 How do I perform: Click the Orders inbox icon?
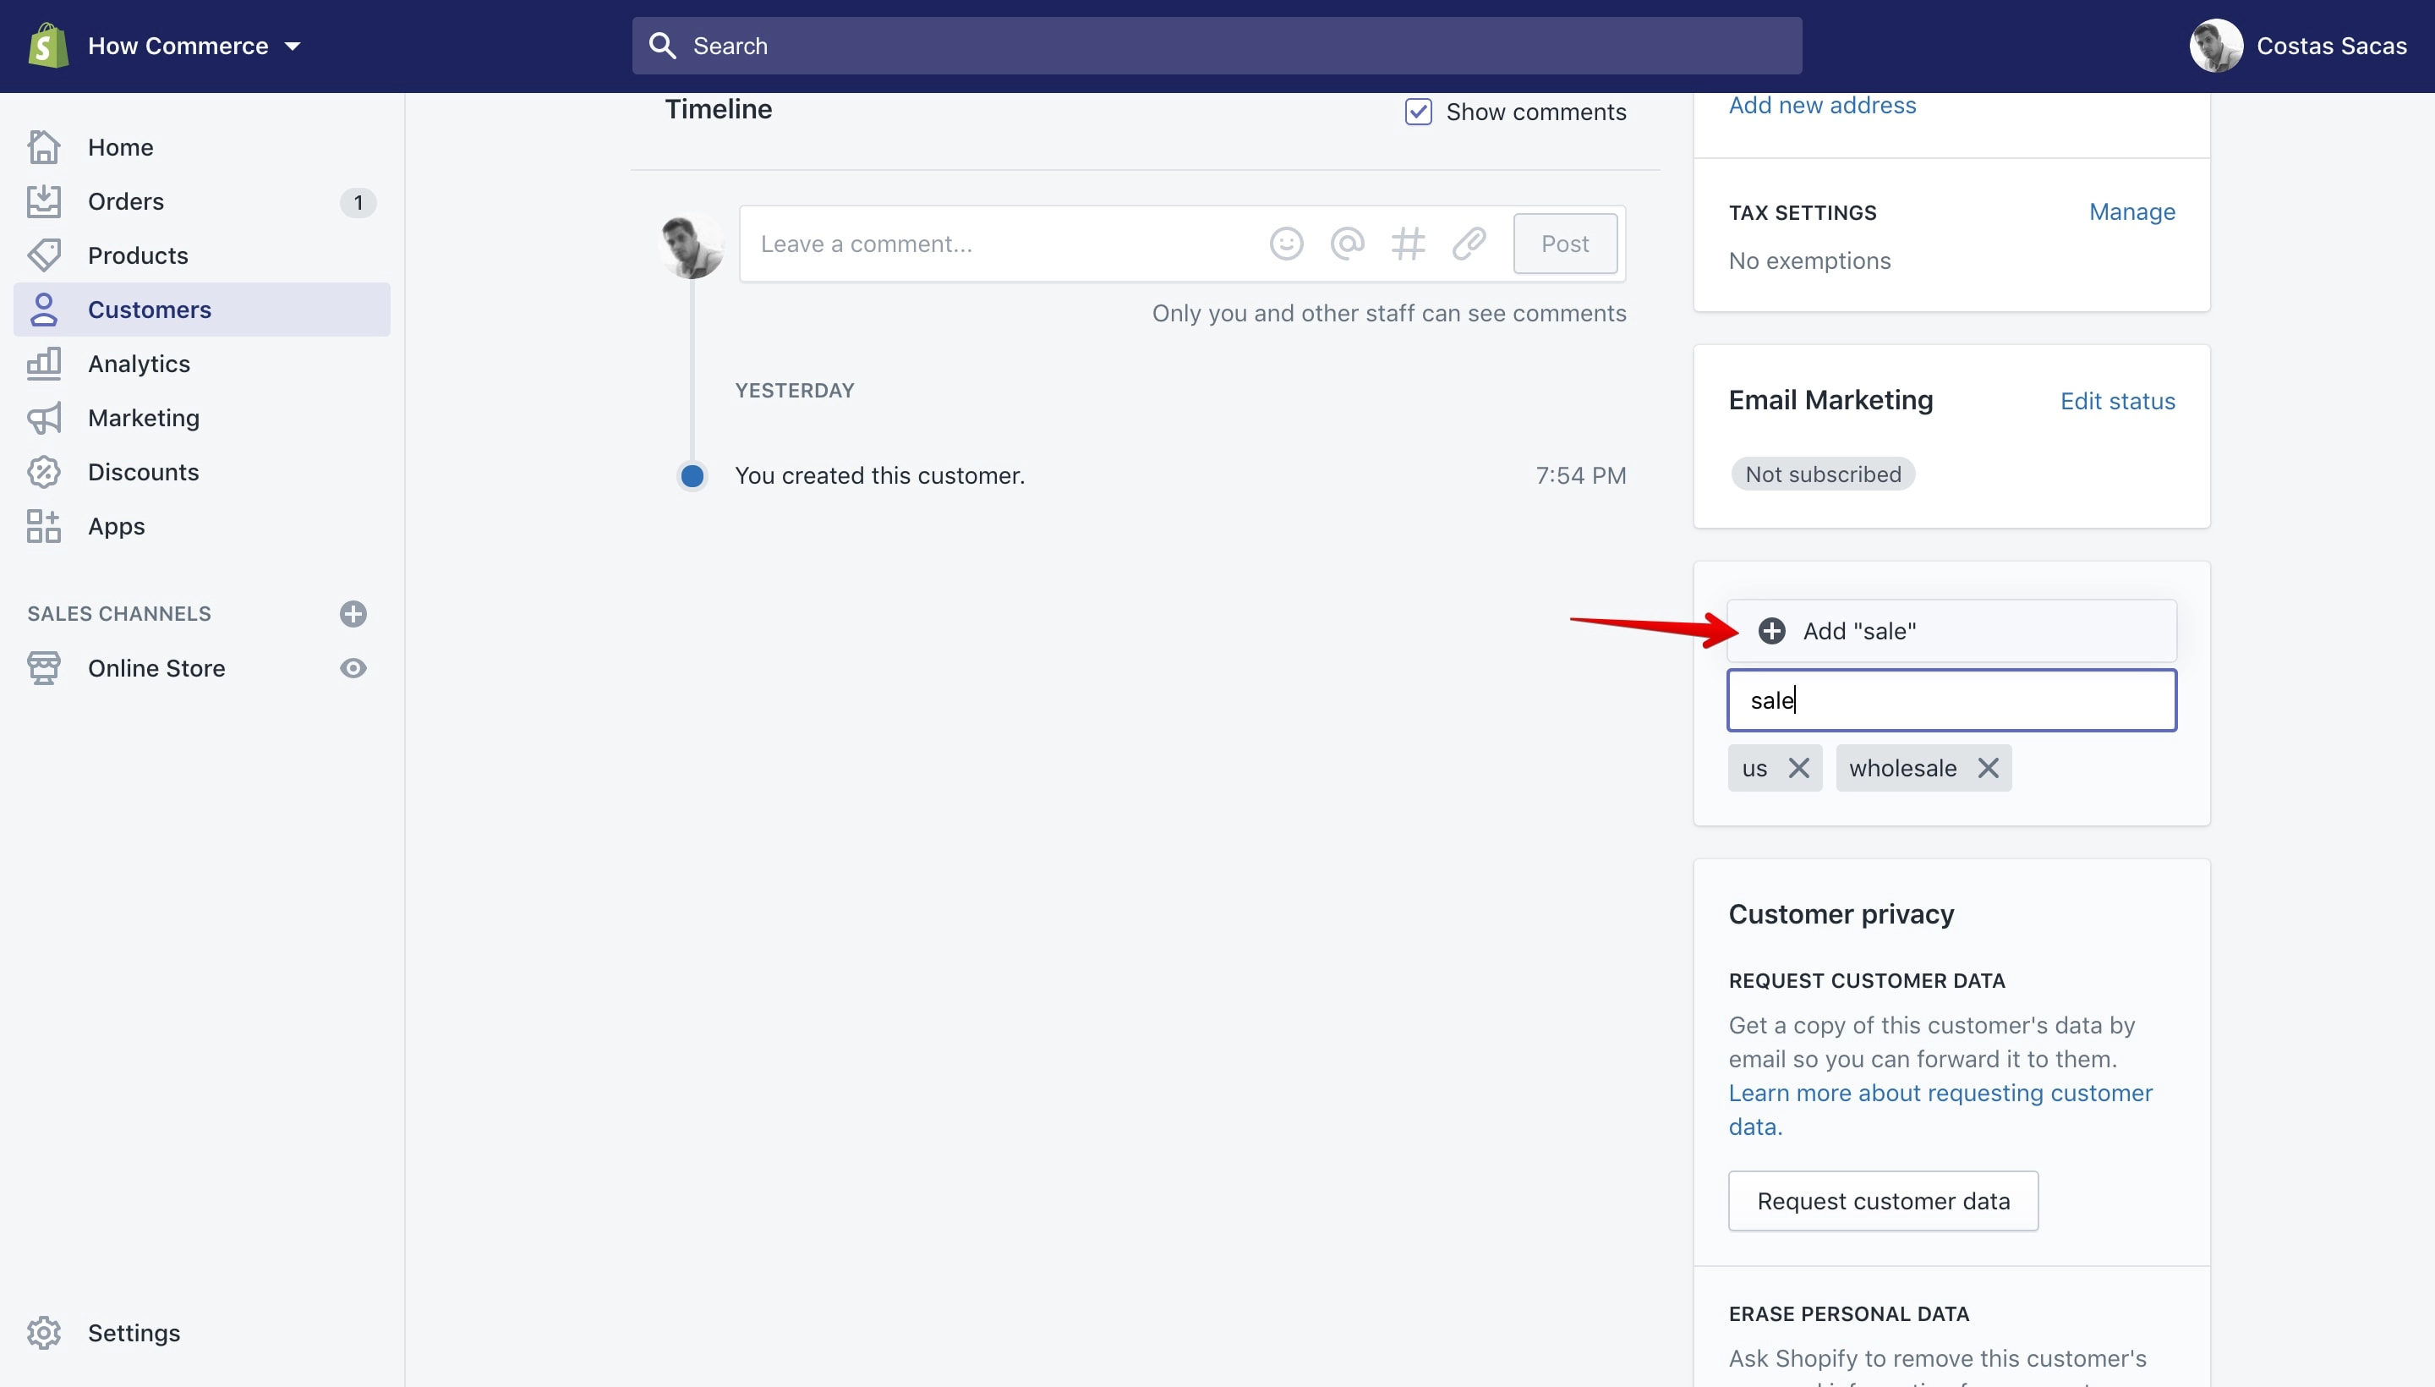44,201
